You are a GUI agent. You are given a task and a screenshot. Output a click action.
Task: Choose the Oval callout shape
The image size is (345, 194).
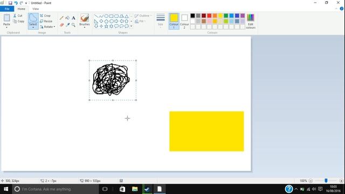(121, 26)
